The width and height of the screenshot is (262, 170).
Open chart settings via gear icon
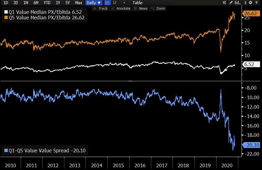(250, 2)
